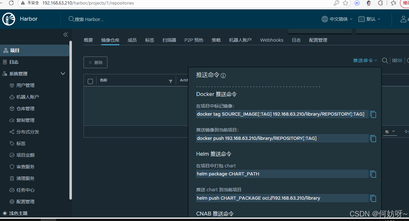Open the user account icon in the header
Screen dimensions: 409x221
[x=404, y=19]
